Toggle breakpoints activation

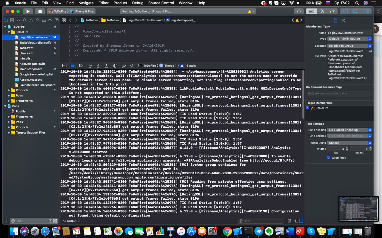(x=73, y=65)
